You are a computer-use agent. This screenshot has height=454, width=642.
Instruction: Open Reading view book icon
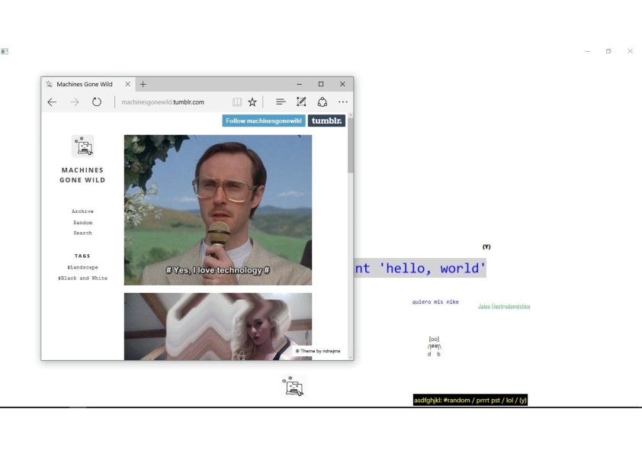(x=237, y=102)
